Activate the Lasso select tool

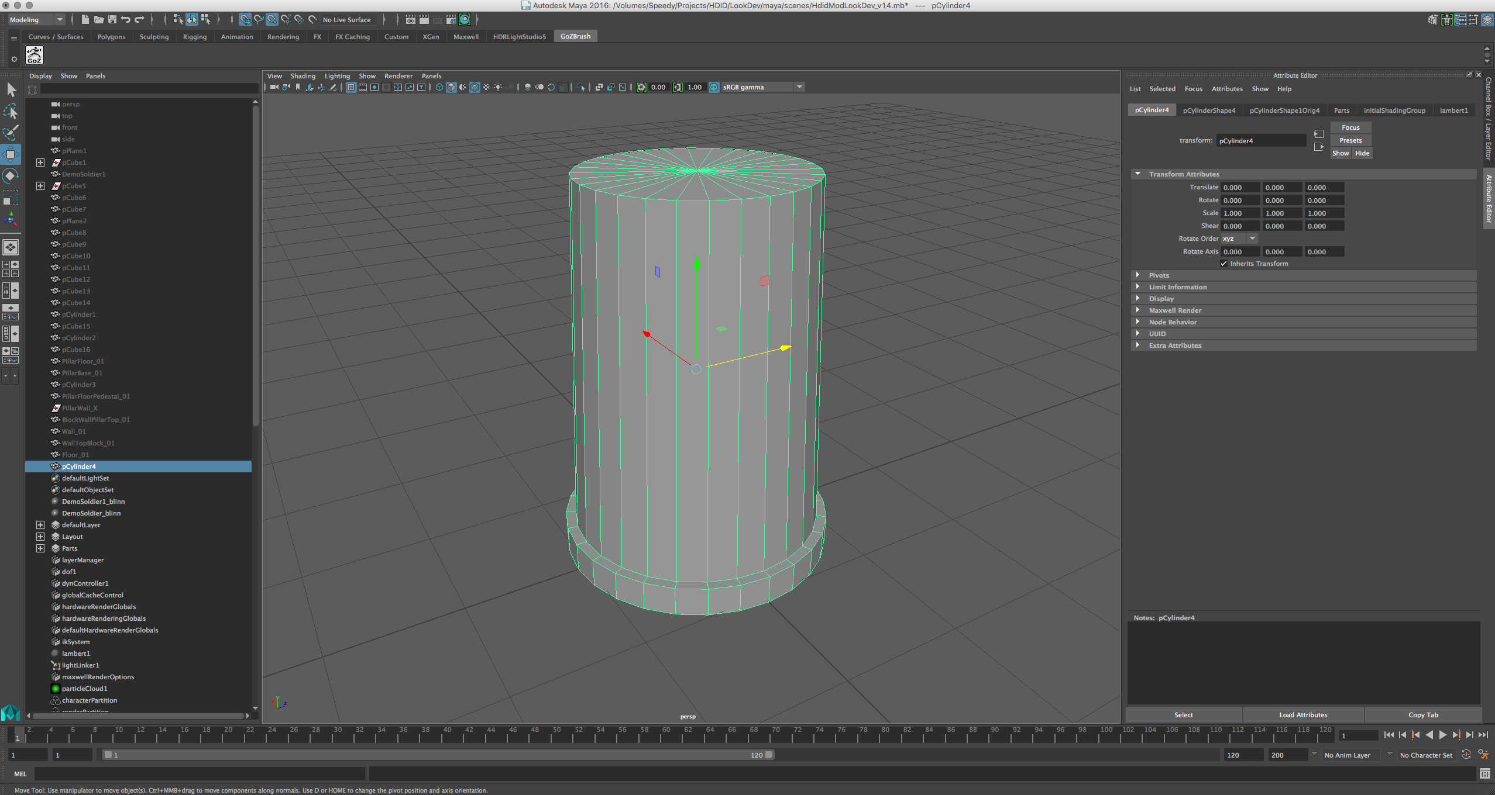[x=11, y=111]
